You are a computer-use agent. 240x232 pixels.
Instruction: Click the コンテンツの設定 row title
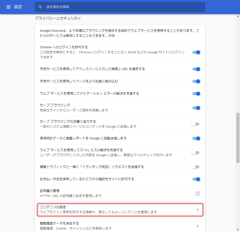click(53, 207)
